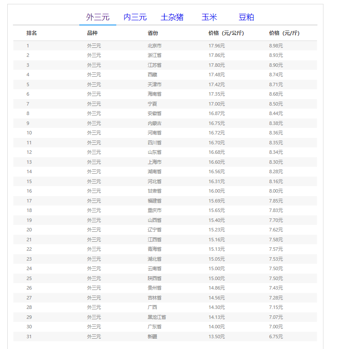This screenshot has height=349, width=348.
Task: Click the 广西 cell
Action: coord(152,307)
